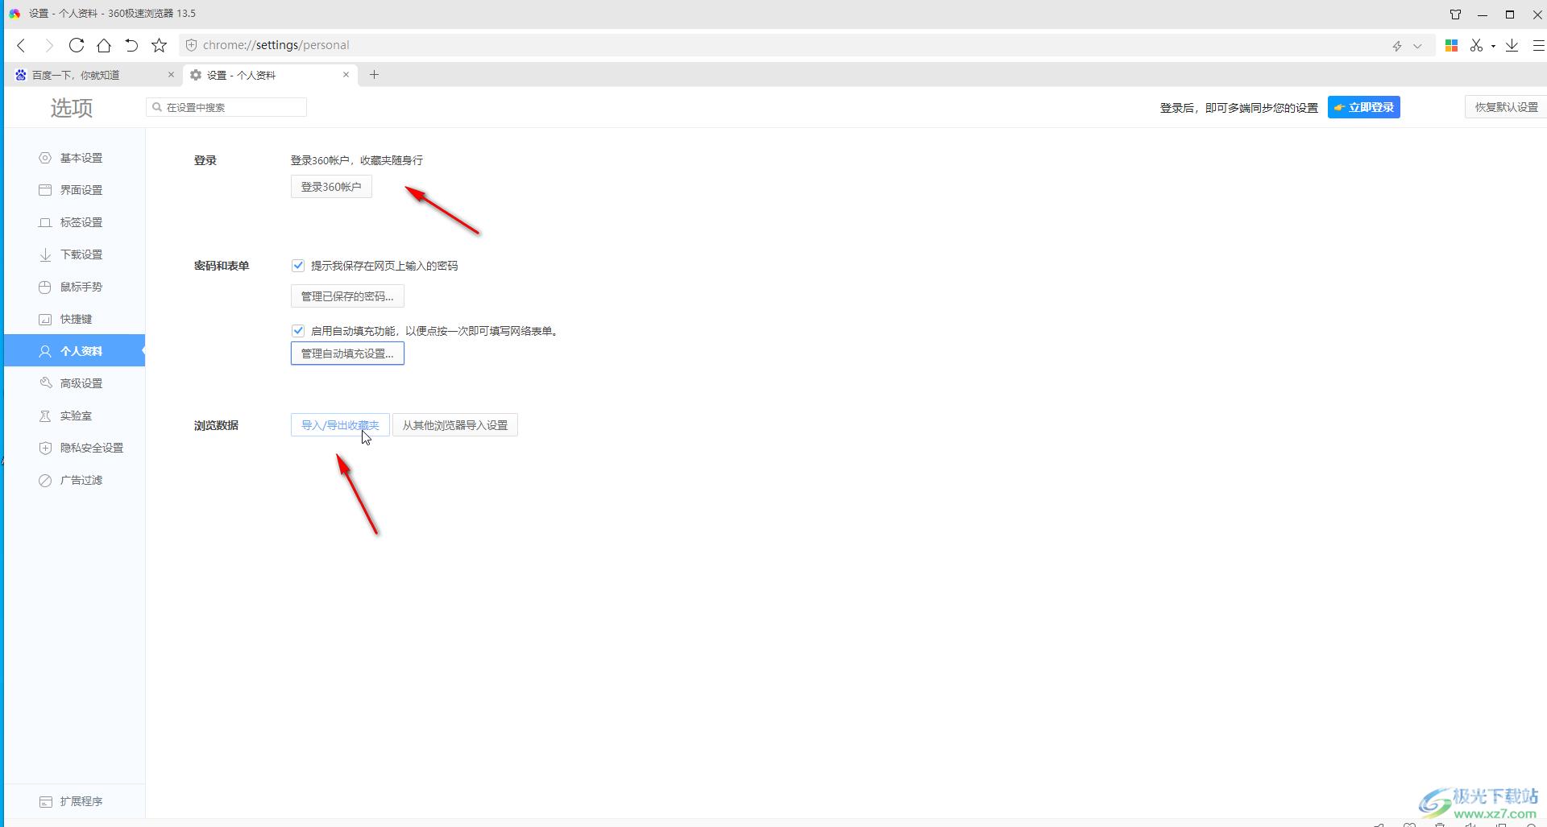Screen dimensions: 1547x827
Task: Disable the autofill web forms checkbox
Action: click(298, 331)
